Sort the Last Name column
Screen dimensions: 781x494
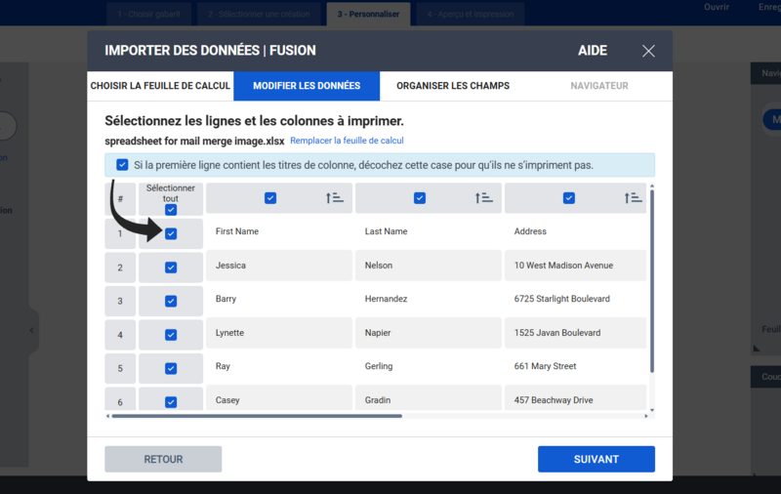pyautogui.click(x=483, y=198)
